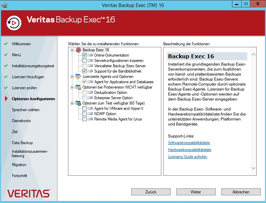Click the red arrow beside Optionen konfigurieren
The width and height of the screenshot is (266, 203).
[x=6, y=99]
